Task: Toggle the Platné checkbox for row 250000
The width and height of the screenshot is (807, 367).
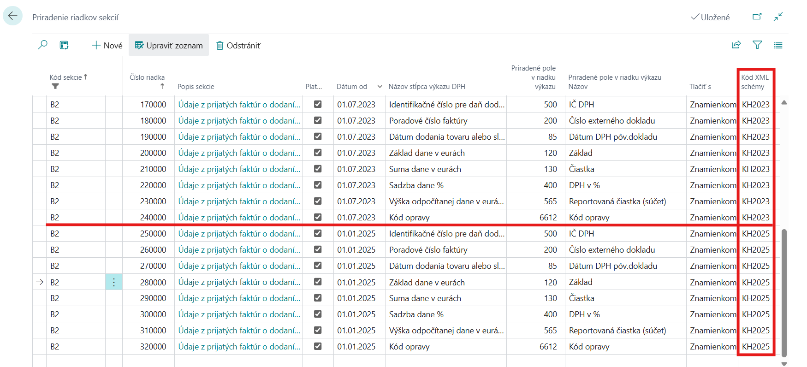Action: point(318,233)
